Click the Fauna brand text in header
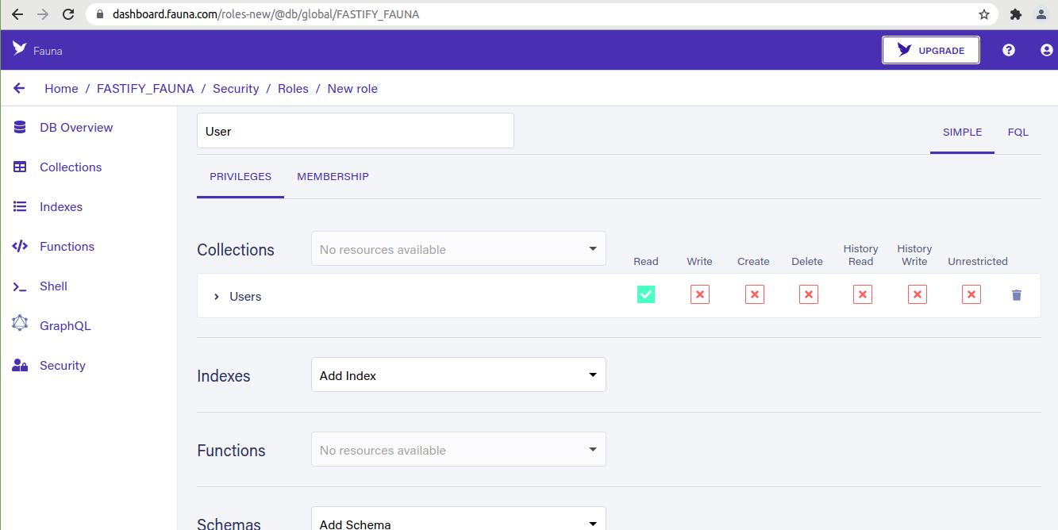 coord(48,51)
